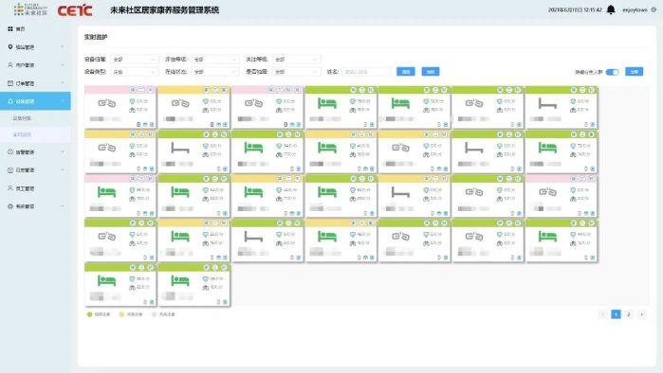Expand the 订单管理 sidebar menu chevron
The width and height of the screenshot is (663, 373).
[63, 83]
